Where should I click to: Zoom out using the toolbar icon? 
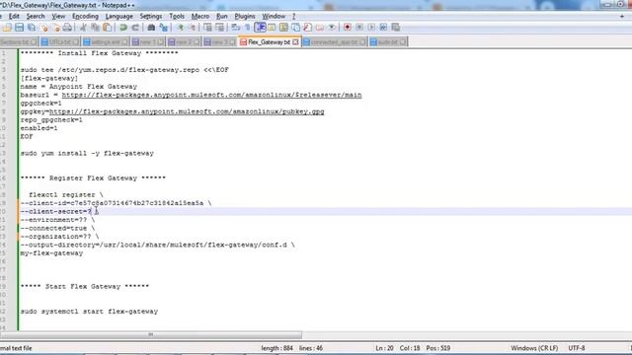pyautogui.click(x=192, y=28)
